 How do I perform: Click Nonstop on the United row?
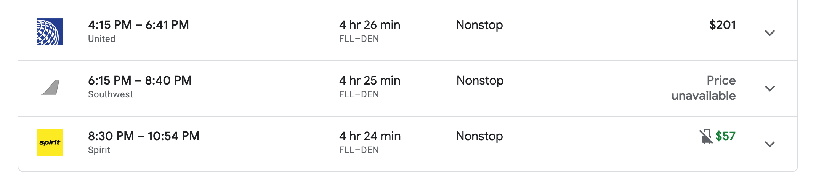point(479,25)
